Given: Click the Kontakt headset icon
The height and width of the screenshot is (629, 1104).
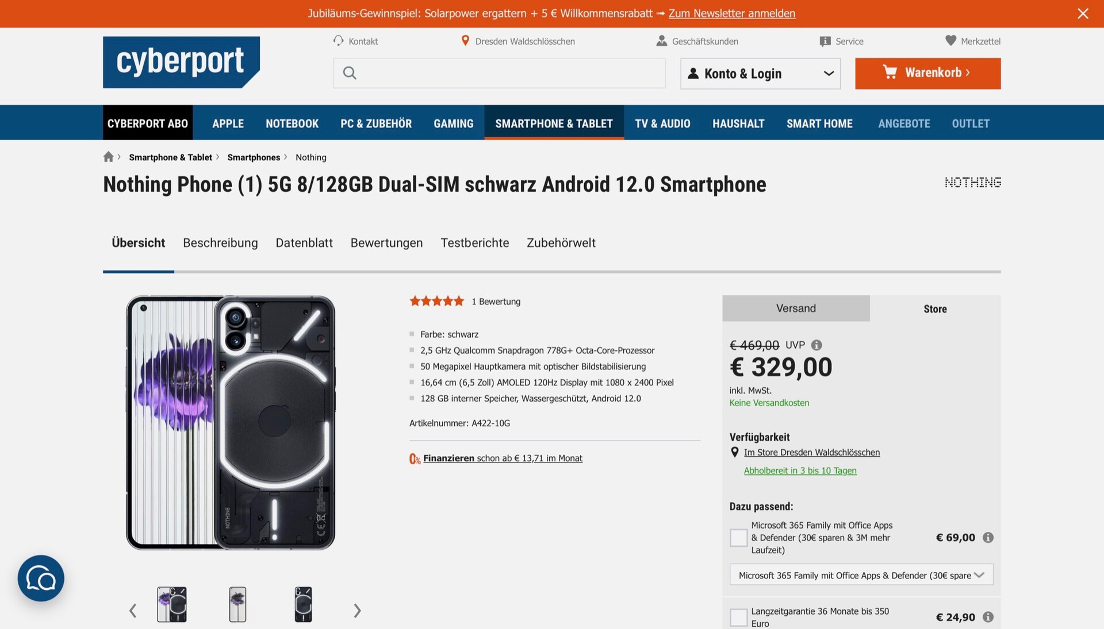Looking at the screenshot, I should [x=338, y=41].
